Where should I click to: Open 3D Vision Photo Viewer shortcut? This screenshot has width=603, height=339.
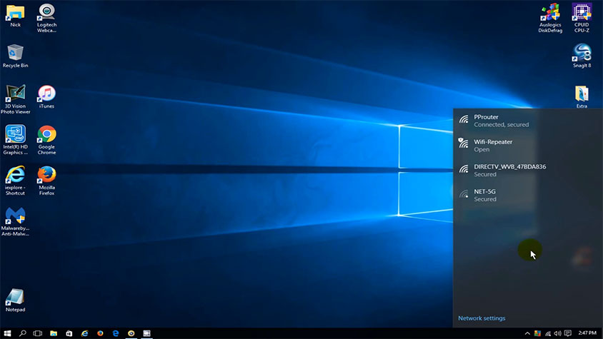(16, 99)
